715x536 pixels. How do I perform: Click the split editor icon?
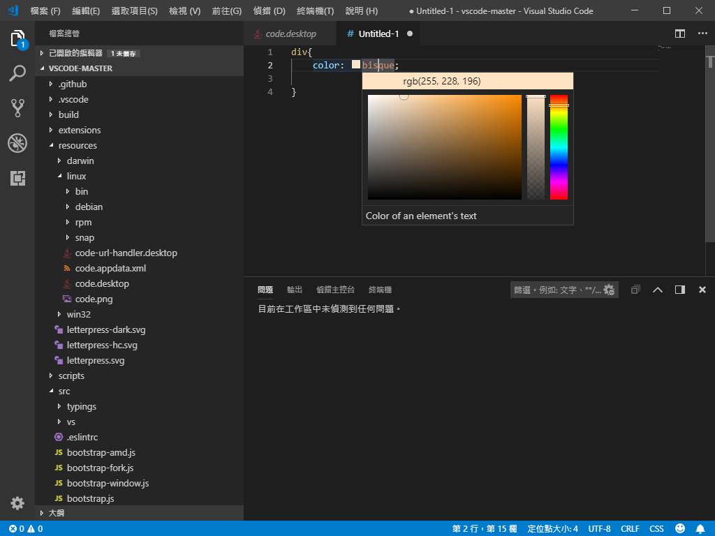pyautogui.click(x=679, y=33)
